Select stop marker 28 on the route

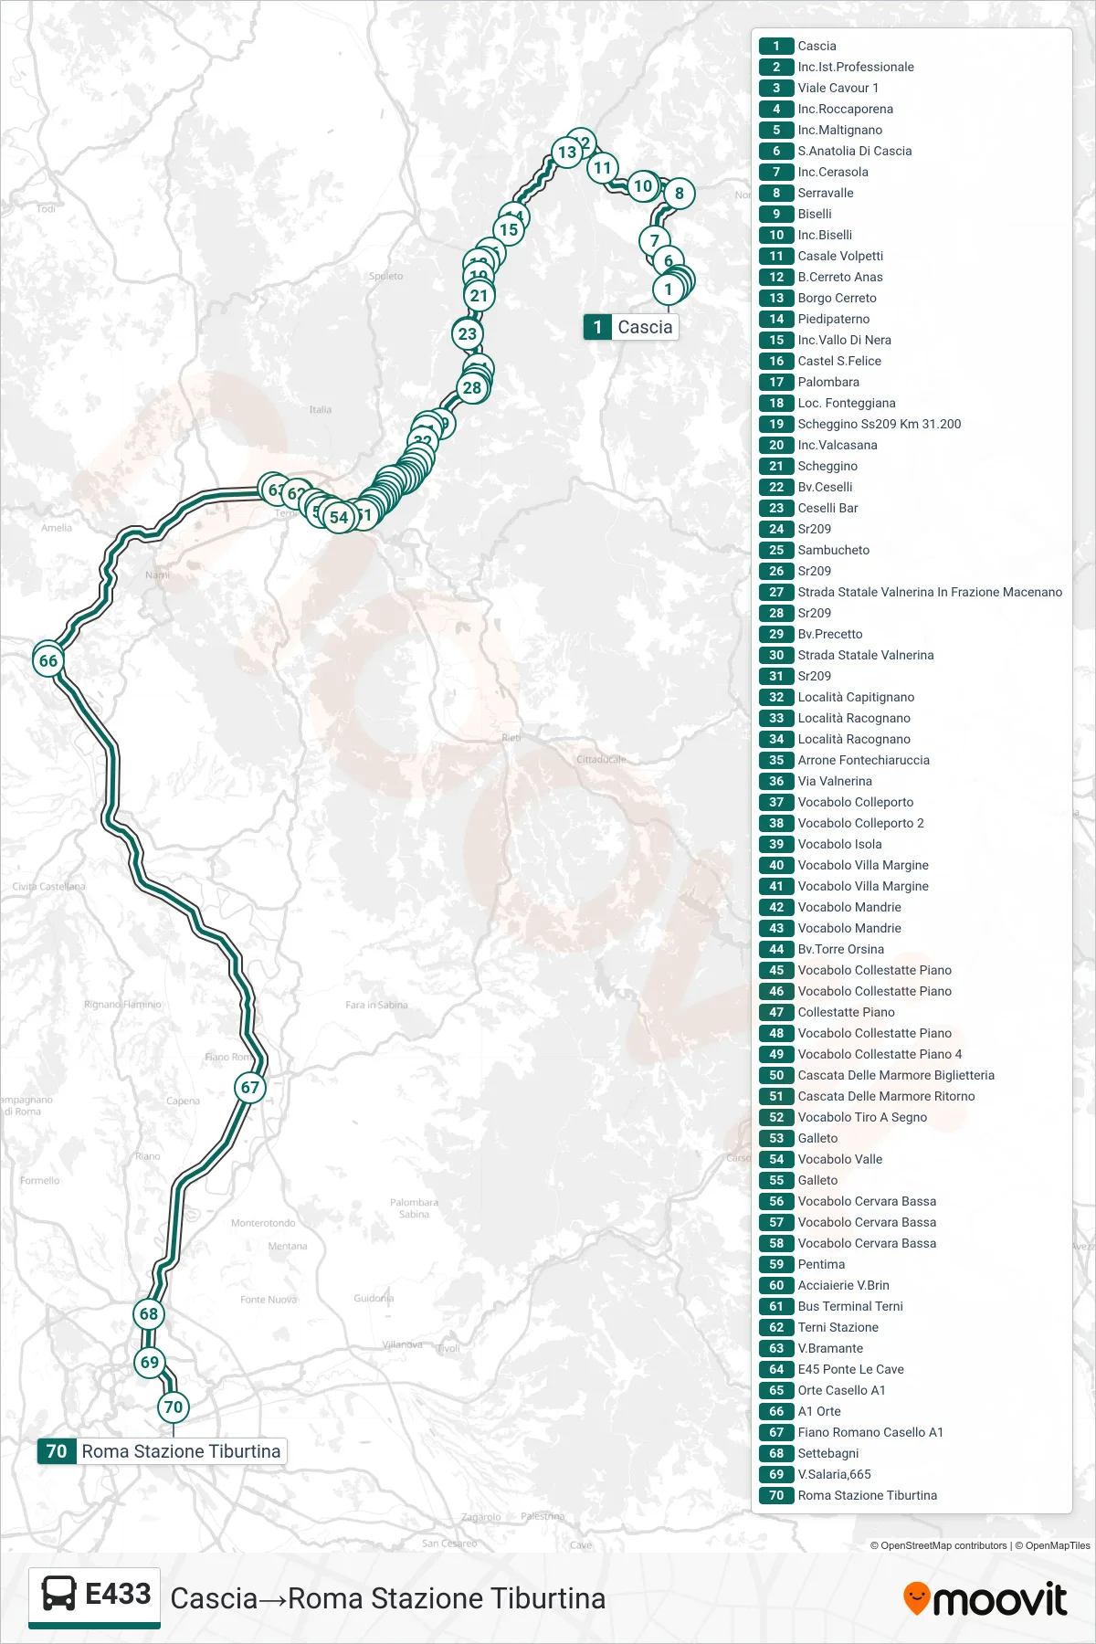click(x=472, y=387)
